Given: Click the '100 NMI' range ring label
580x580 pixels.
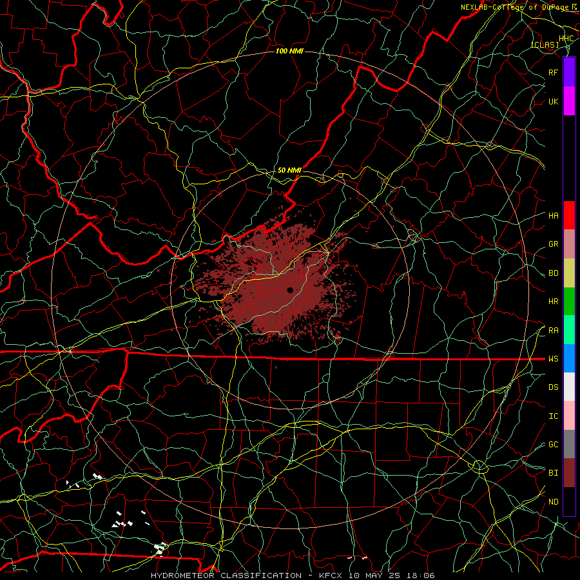Looking at the screenshot, I should point(289,51).
